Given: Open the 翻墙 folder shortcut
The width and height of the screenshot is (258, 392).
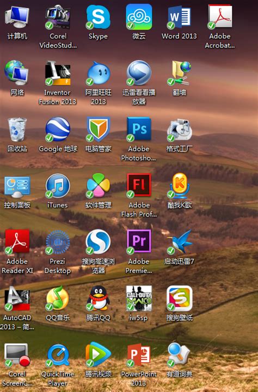Looking at the screenshot, I should click(x=179, y=73).
